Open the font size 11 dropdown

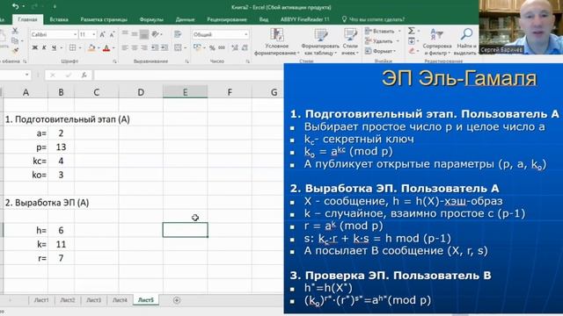click(x=94, y=34)
